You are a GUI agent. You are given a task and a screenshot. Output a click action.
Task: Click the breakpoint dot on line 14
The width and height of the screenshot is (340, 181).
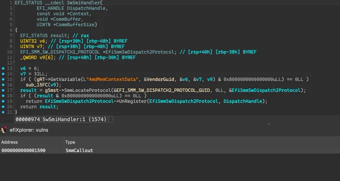3,74
